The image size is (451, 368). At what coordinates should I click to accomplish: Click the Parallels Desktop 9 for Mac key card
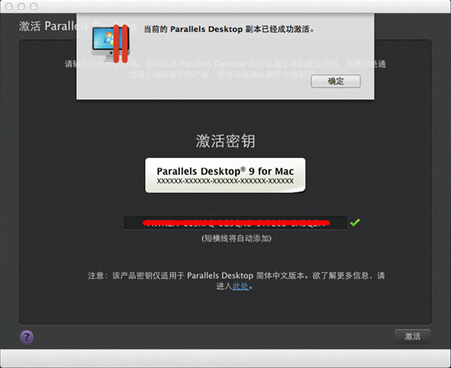tap(225, 175)
